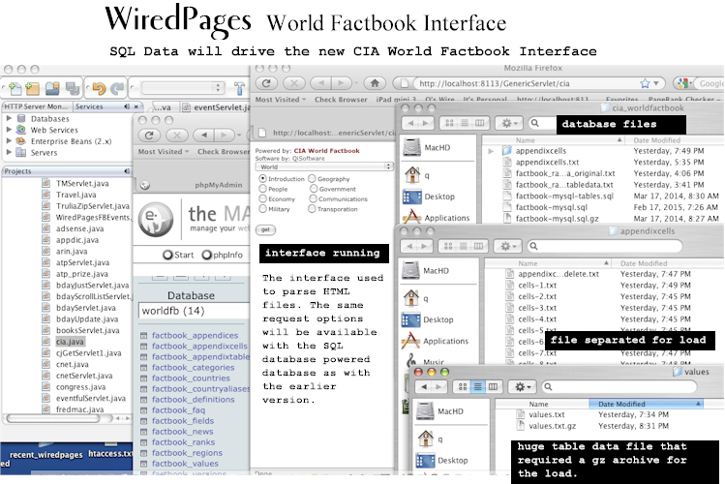725x484 pixels.
Task: Select the People radio button
Action: coord(262,189)
